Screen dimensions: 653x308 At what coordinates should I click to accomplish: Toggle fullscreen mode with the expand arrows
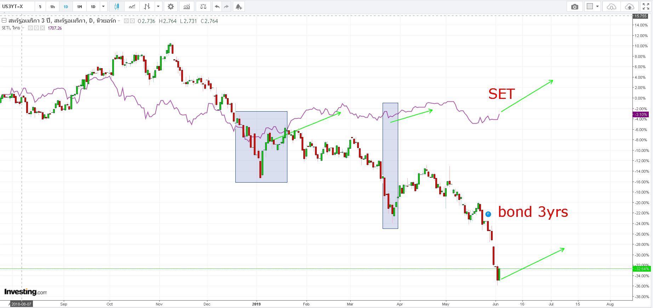(646, 7)
